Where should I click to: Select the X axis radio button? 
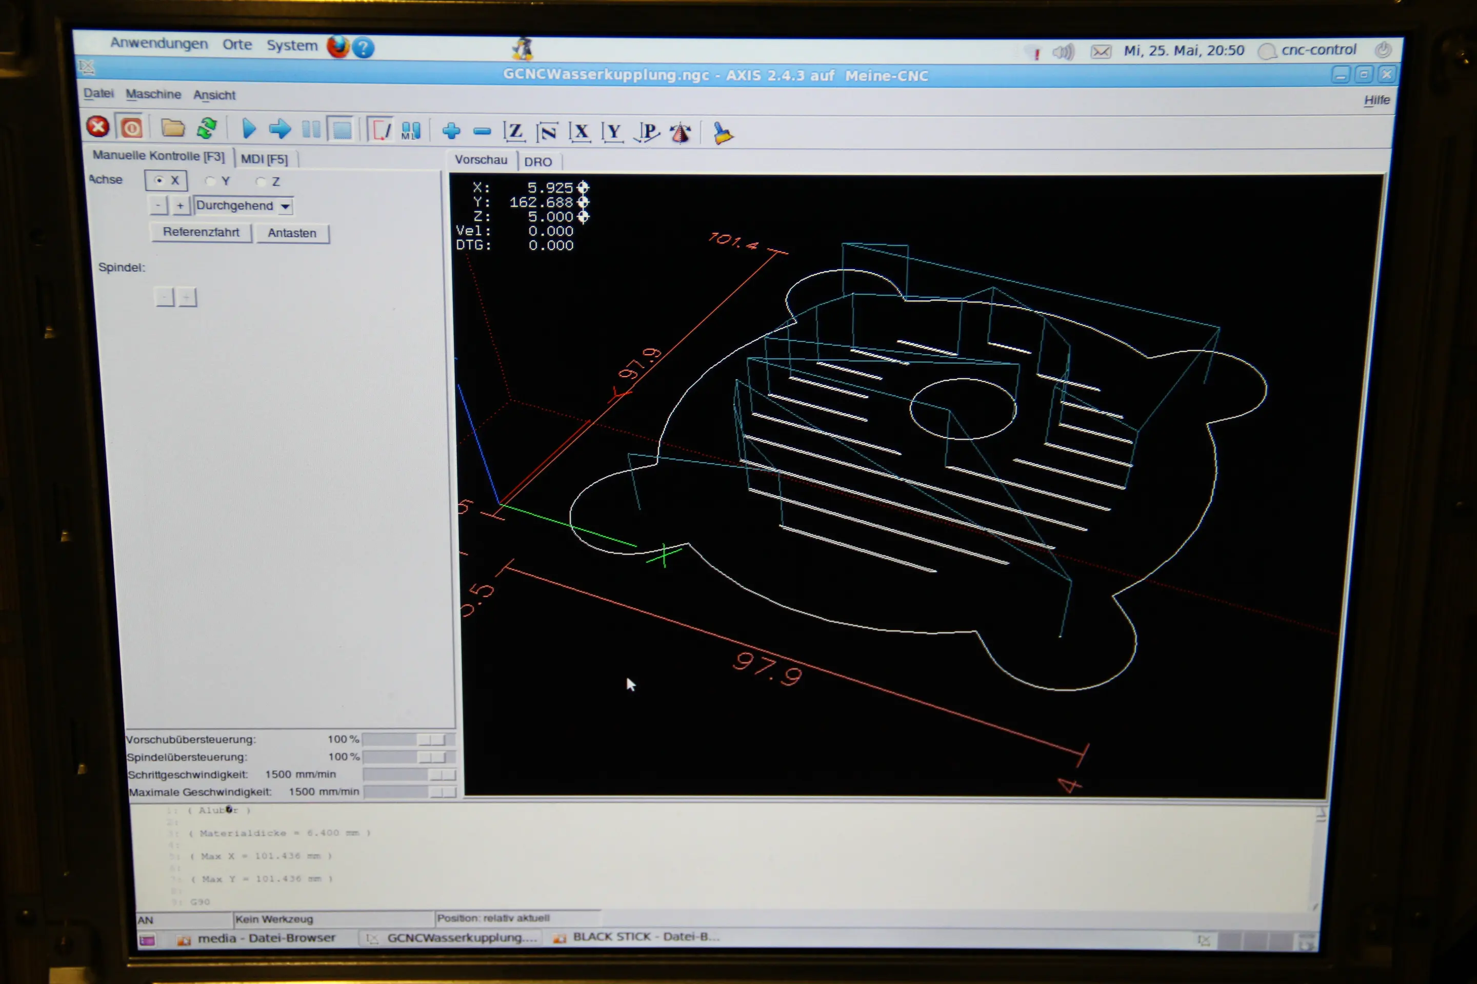point(159,180)
